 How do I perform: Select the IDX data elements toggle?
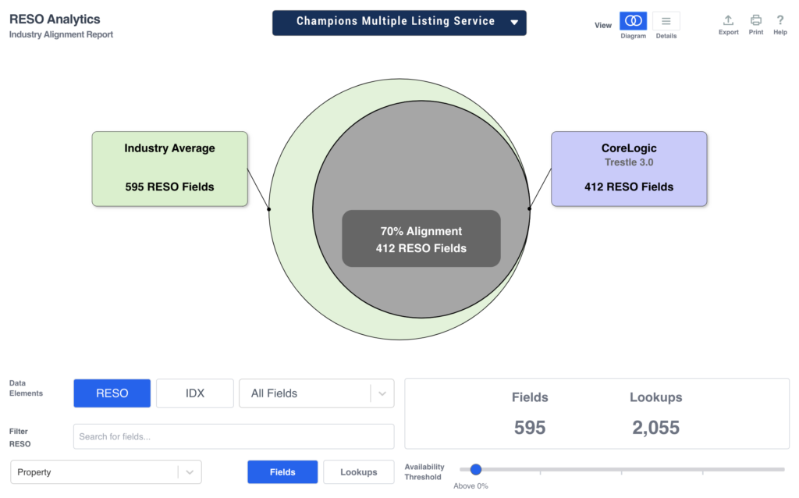coord(195,393)
